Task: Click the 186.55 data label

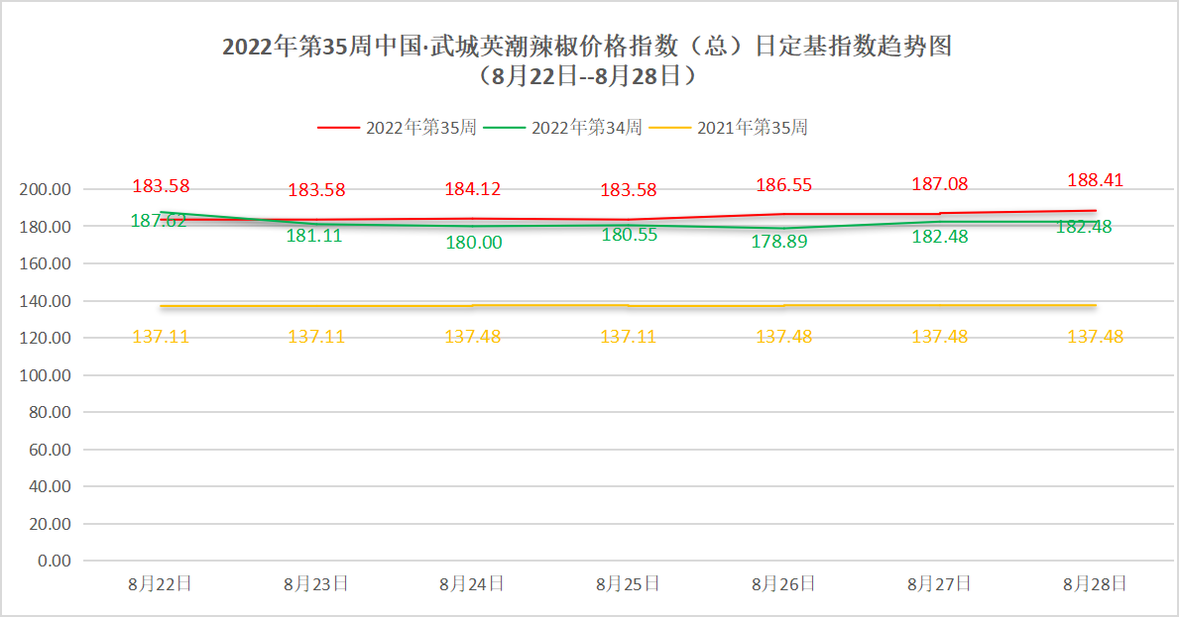Action: pyautogui.click(x=783, y=185)
